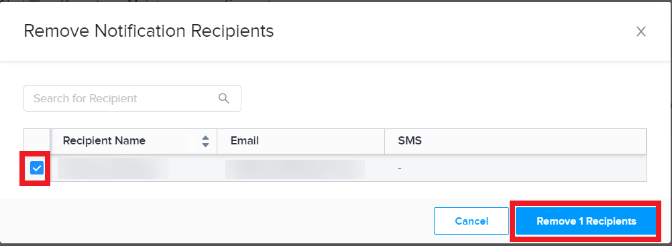Viewport: 672px width, 246px height.
Task: Click the magnifying glass search icon
Action: (x=224, y=98)
